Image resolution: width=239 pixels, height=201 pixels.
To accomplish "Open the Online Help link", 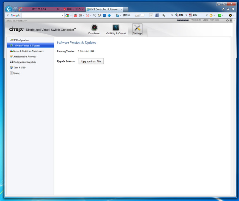I will pyautogui.click(x=196, y=20).
